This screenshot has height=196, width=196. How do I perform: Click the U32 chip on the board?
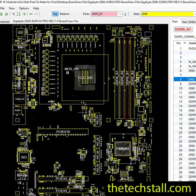(20, 32)
